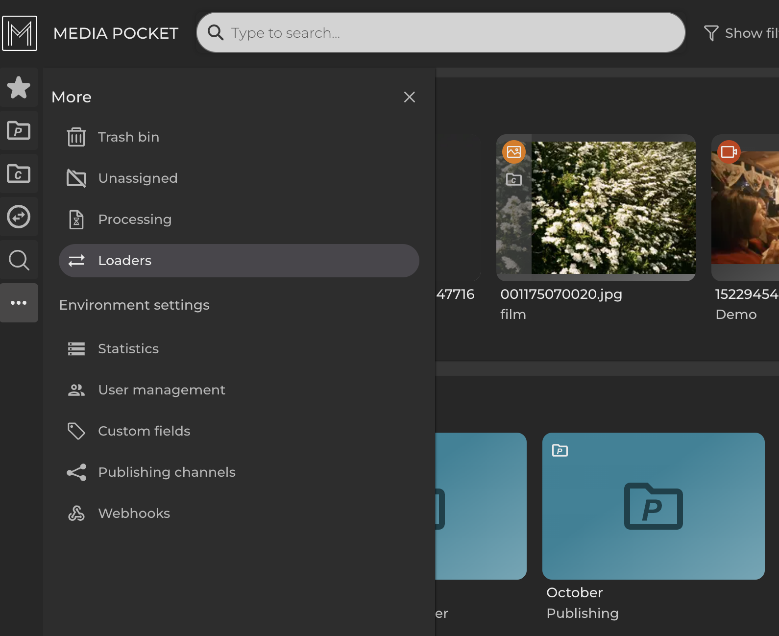Select Unassigned menu item
This screenshot has width=779, height=636.
pyautogui.click(x=138, y=178)
